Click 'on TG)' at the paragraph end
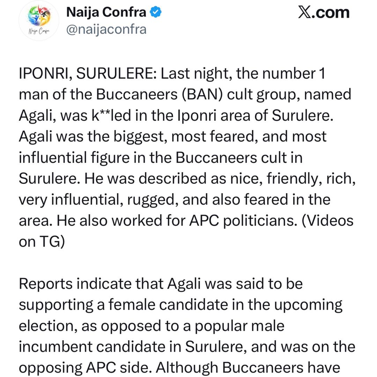The width and height of the screenshot is (377, 377). click(x=42, y=242)
